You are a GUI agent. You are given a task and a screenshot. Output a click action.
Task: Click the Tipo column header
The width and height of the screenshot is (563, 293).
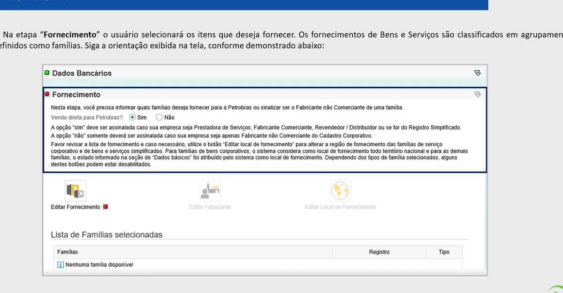[x=444, y=252]
